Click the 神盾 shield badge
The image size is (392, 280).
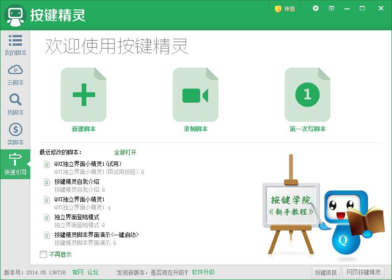[284, 8]
